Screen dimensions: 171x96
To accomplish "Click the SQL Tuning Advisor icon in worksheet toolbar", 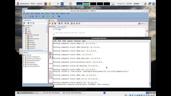I will 62,23.
